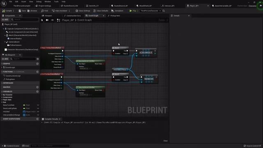Expand the Interfaces section
263x148 pixels.
pyautogui.click(x=2, y=83)
